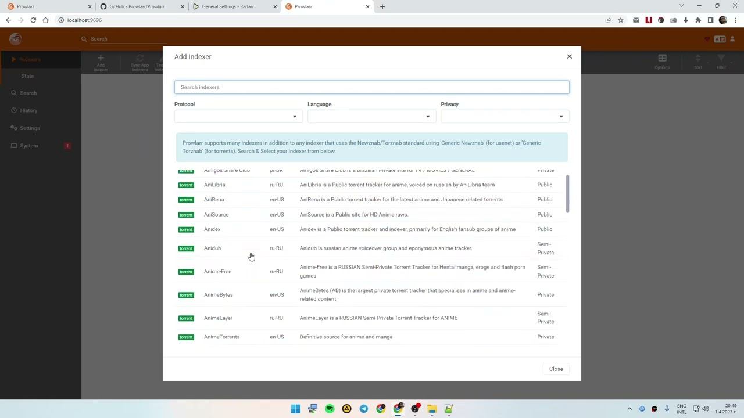The image size is (744, 418).
Task: Open the Sort toolbar menu
Action: (698, 62)
